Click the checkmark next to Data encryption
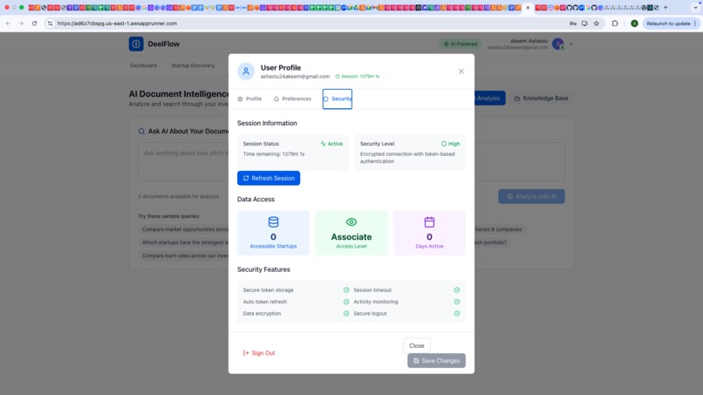703x395 pixels. pyautogui.click(x=346, y=313)
